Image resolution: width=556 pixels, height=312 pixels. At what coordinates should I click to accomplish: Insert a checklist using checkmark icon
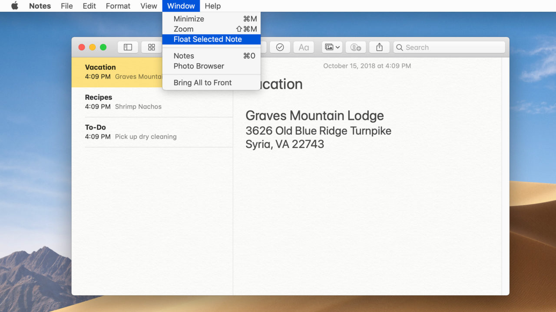click(x=280, y=47)
